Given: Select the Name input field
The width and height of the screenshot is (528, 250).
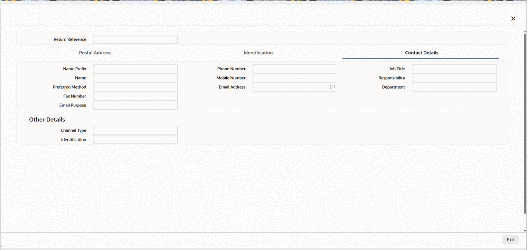Looking at the screenshot, I should pos(135,78).
